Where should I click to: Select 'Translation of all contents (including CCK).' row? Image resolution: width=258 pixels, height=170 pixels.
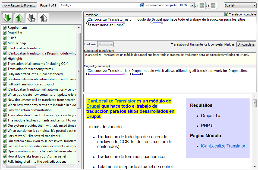(38, 64)
